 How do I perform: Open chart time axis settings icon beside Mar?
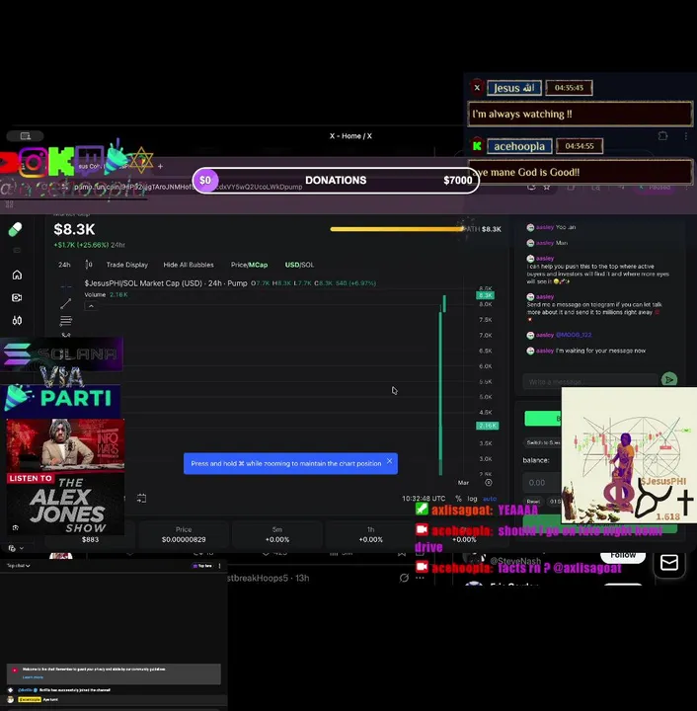pyautogui.click(x=489, y=483)
